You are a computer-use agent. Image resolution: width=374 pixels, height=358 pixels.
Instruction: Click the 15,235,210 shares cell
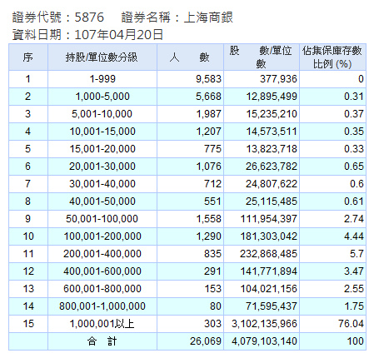(x=262, y=114)
